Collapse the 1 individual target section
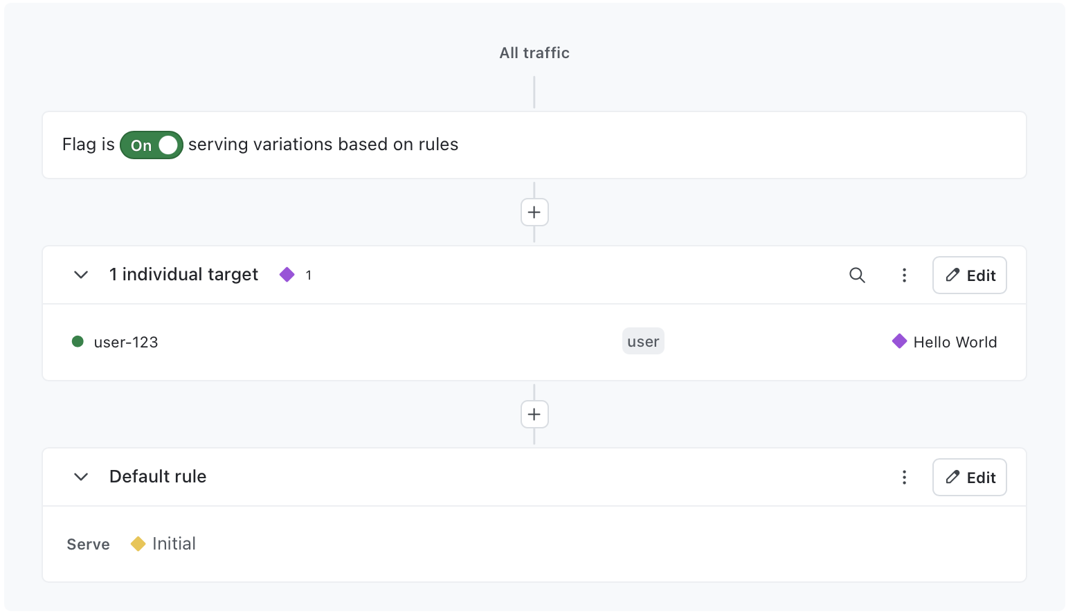 81,275
